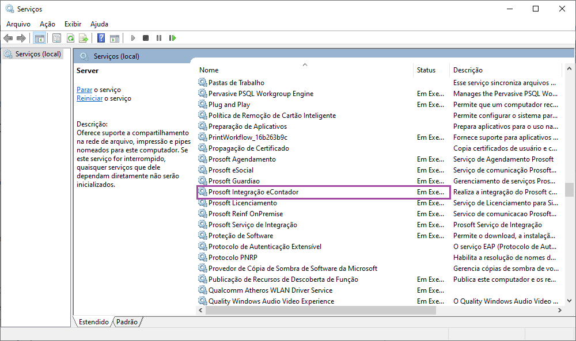Click description 'Serviço de Agendamento Prosoft'
Screen dimensions: 576x341
coord(503,159)
